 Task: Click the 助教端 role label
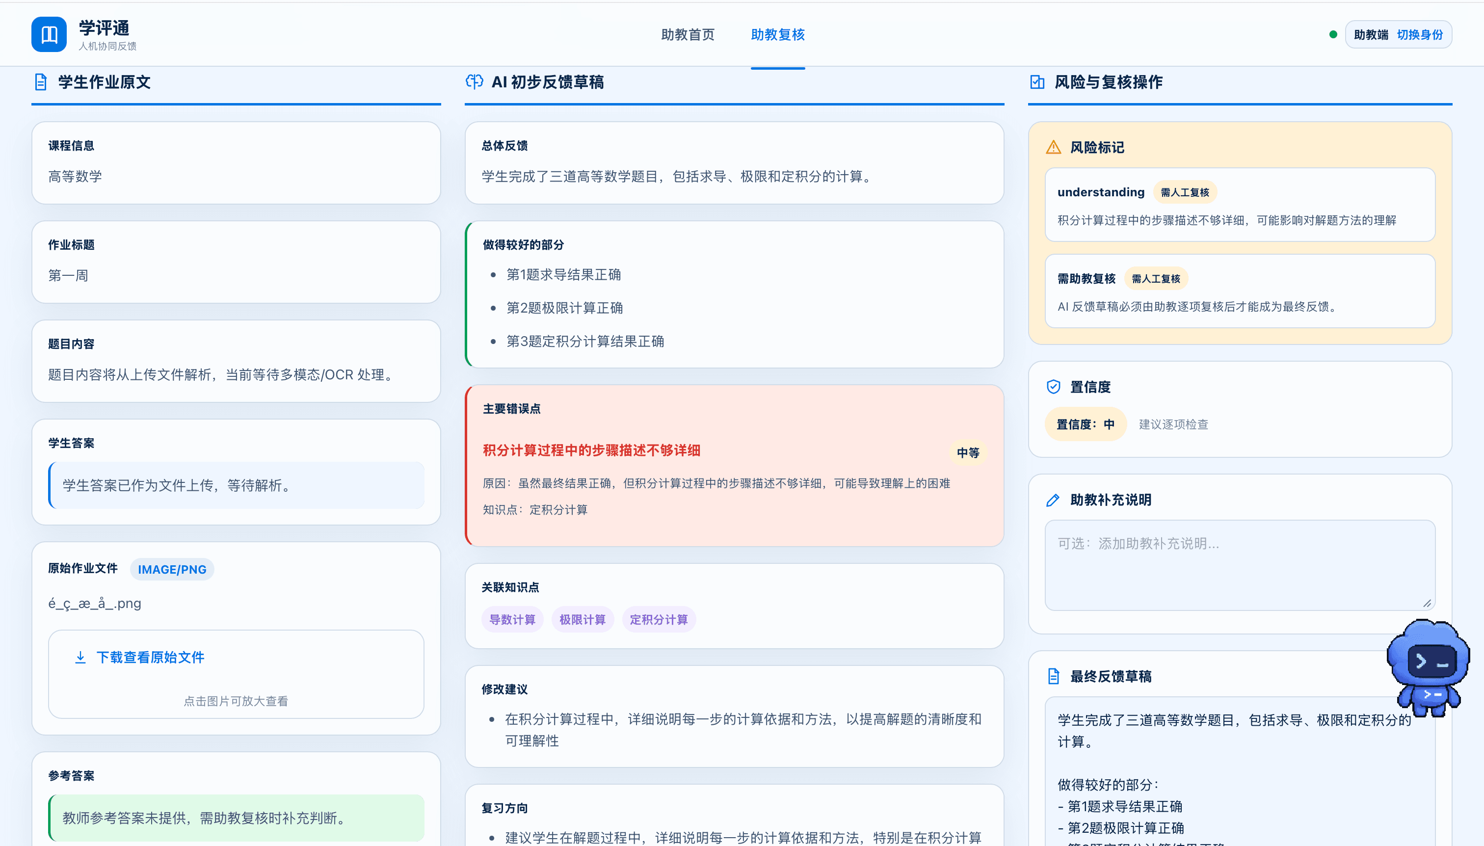tap(1371, 35)
